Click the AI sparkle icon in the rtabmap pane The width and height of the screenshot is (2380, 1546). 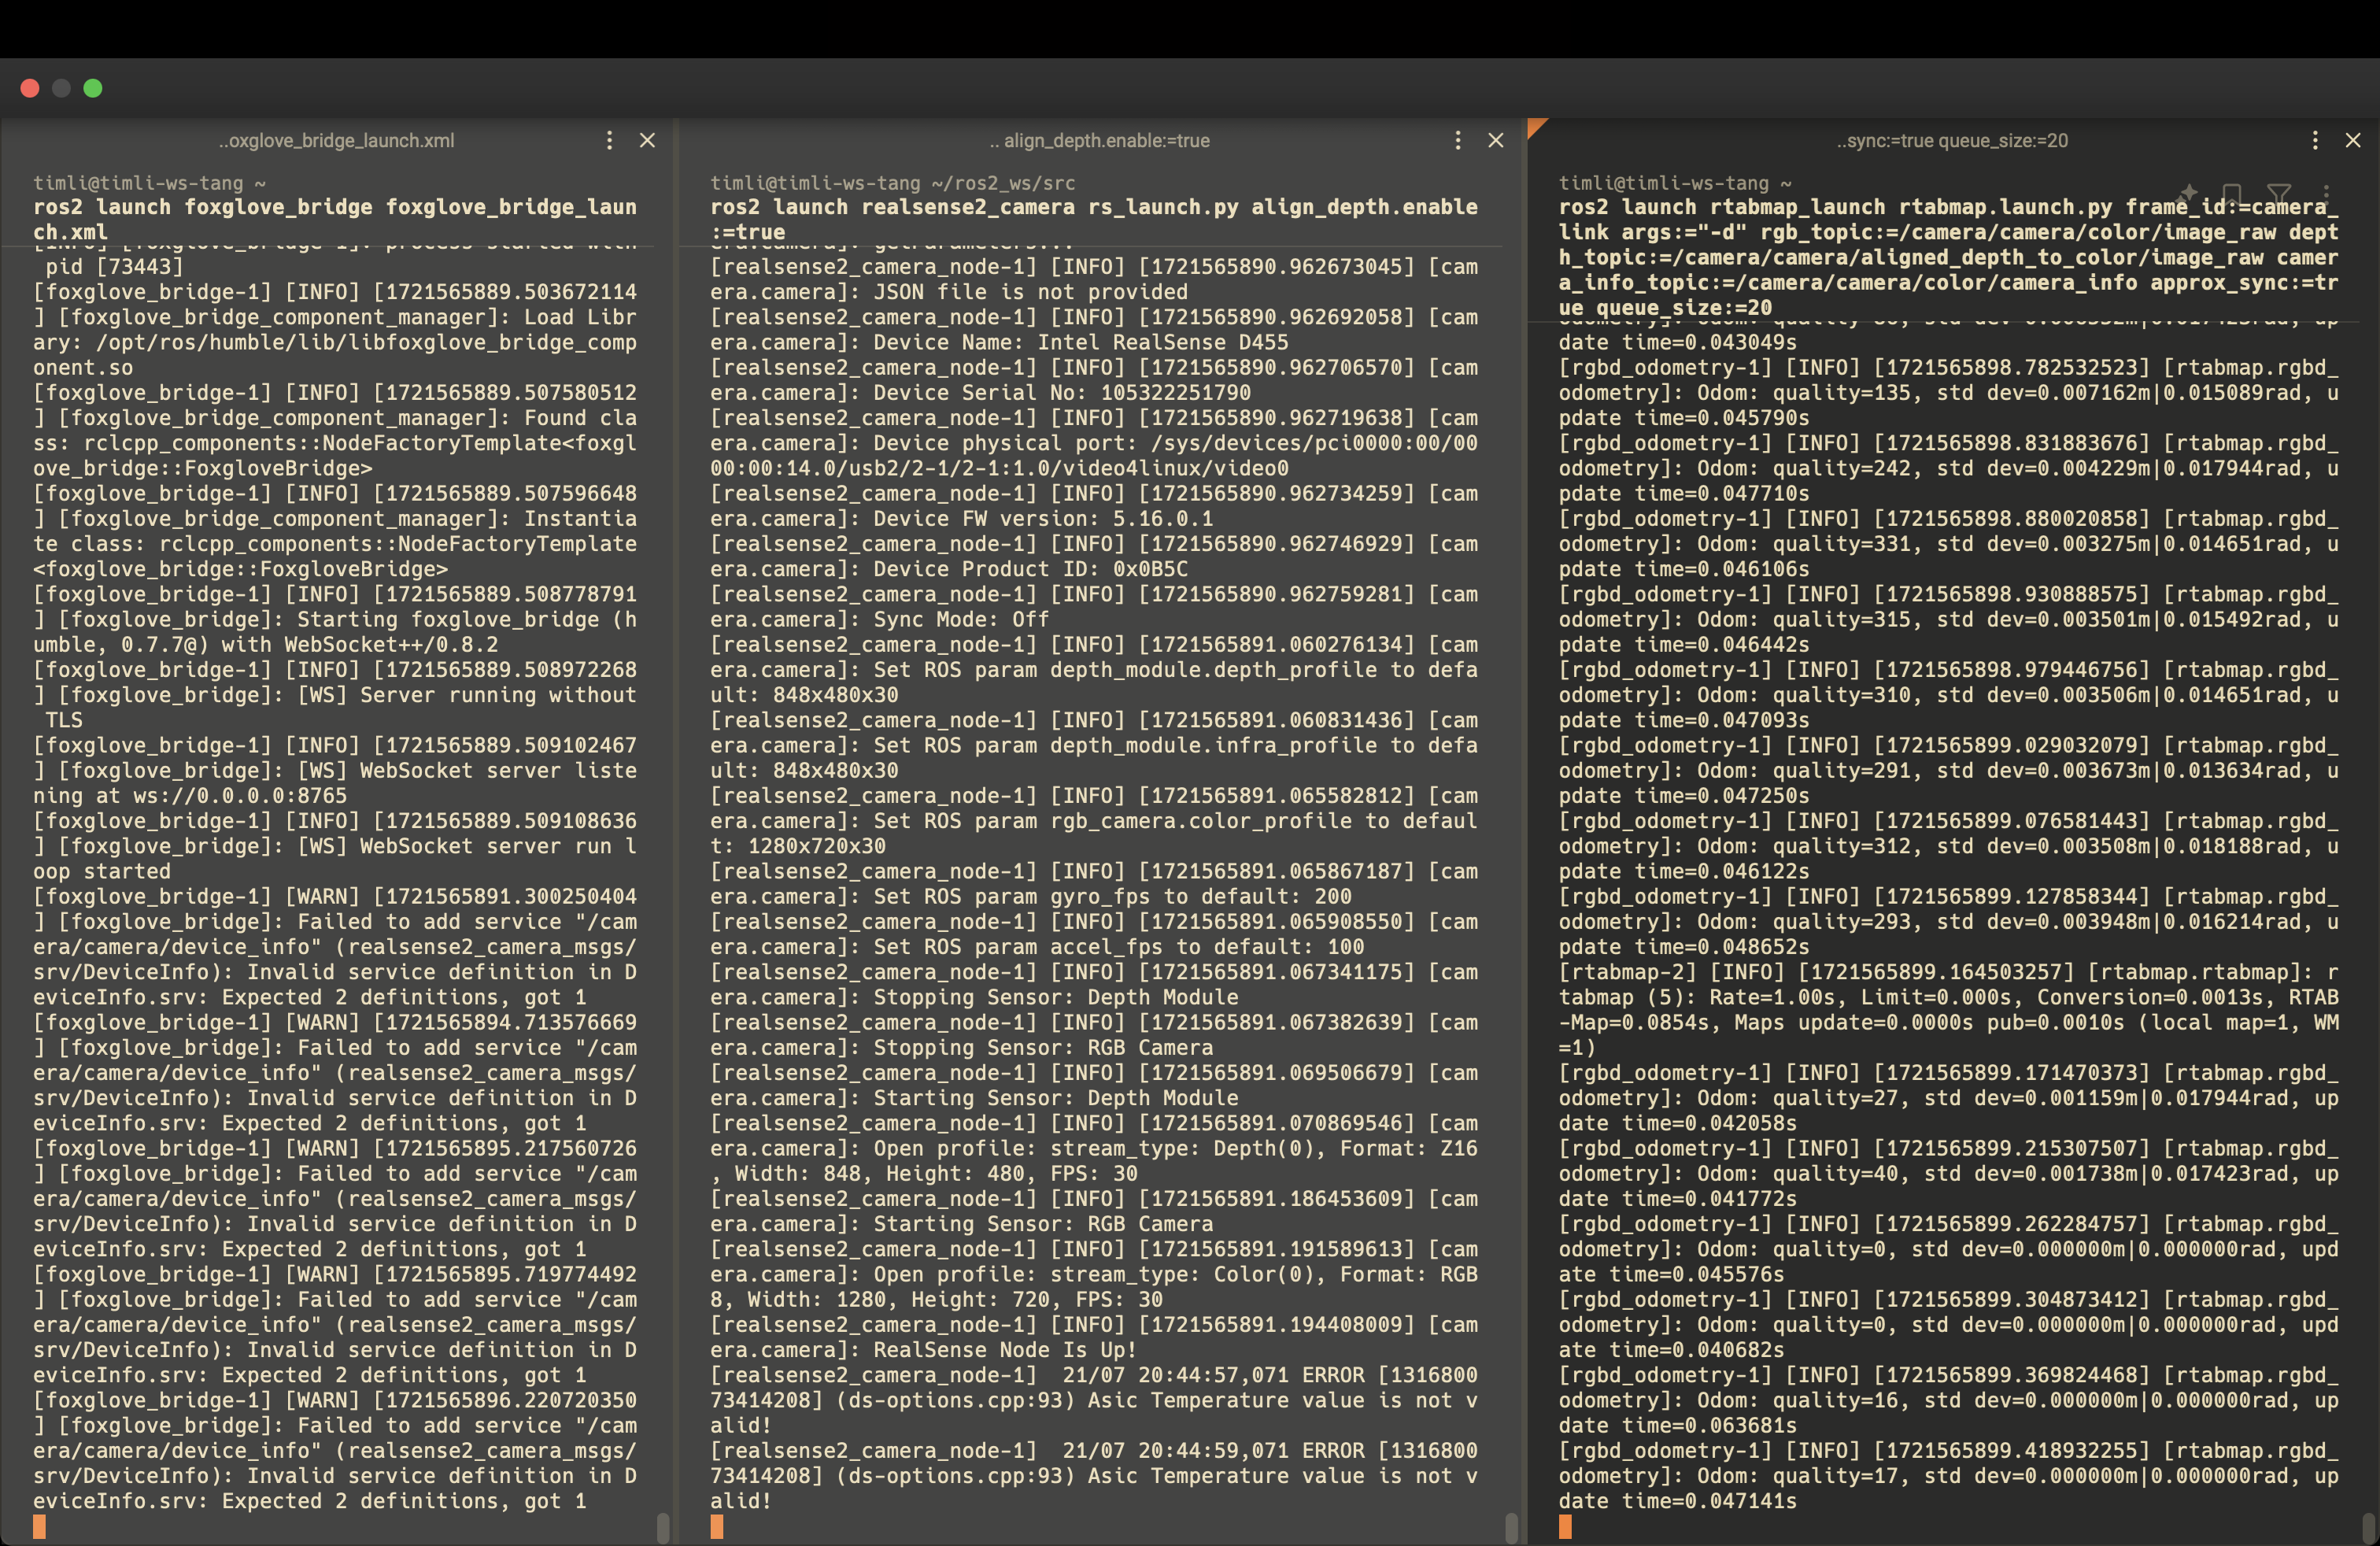pyautogui.click(x=2189, y=193)
